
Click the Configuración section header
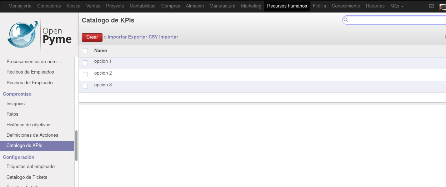19,157
